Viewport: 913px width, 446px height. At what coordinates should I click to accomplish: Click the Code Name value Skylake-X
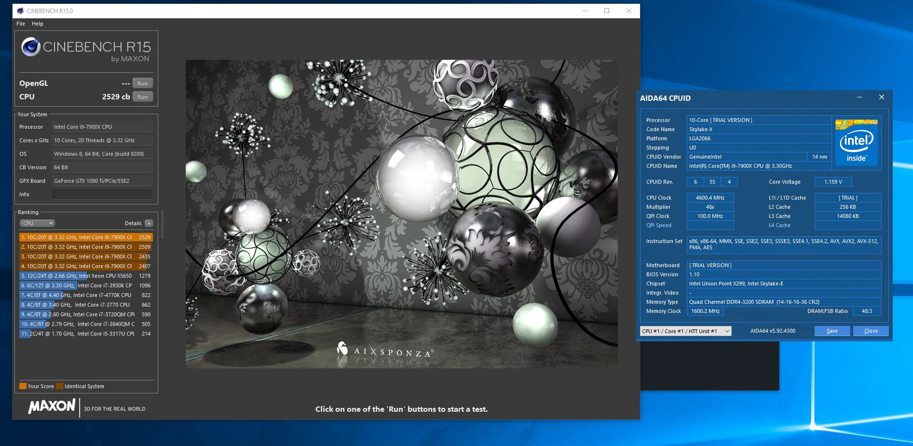click(759, 129)
